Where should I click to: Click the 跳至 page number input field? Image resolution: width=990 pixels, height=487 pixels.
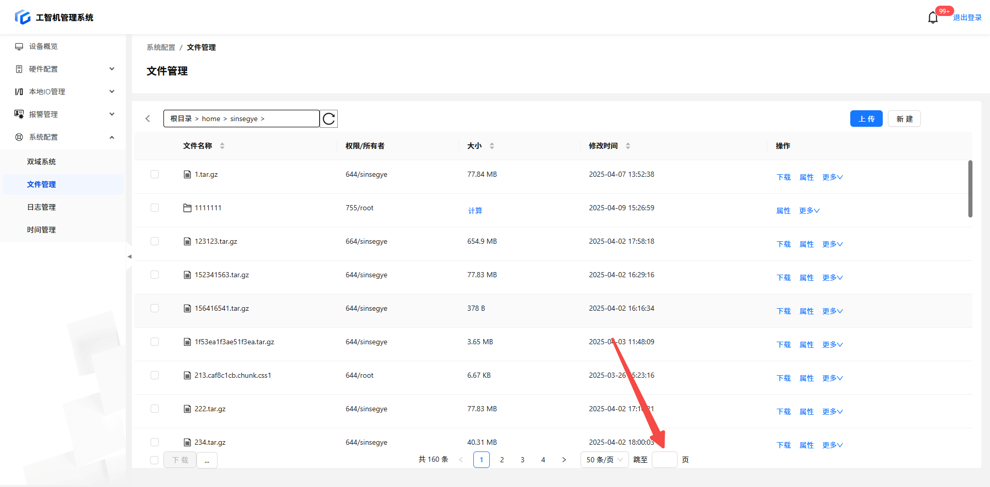(664, 460)
